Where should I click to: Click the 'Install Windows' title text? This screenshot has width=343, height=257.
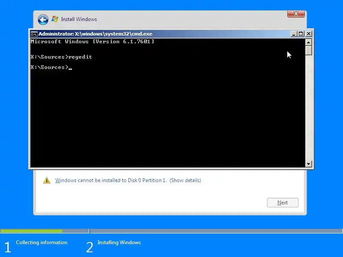(x=79, y=19)
